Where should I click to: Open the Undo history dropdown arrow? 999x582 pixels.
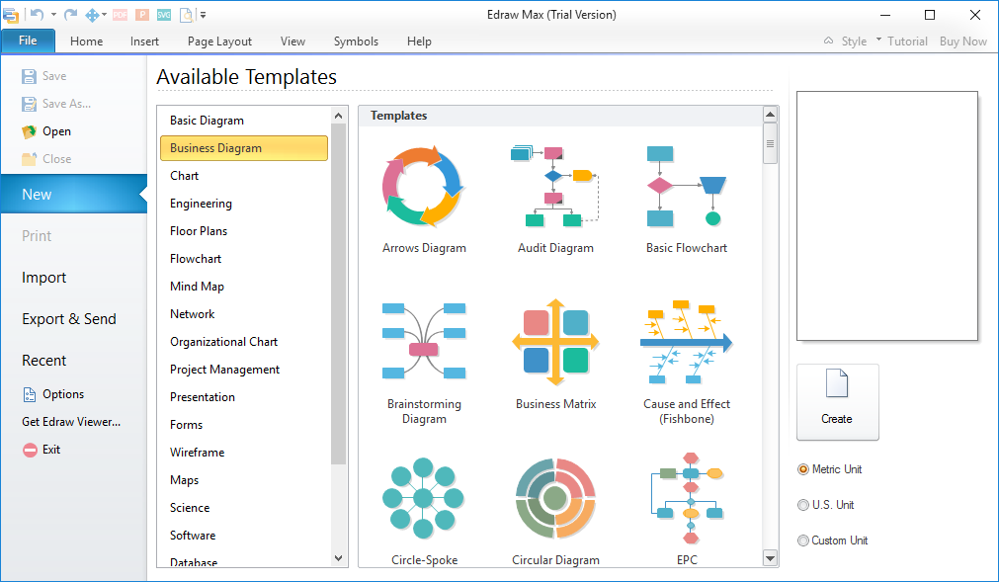tap(53, 14)
